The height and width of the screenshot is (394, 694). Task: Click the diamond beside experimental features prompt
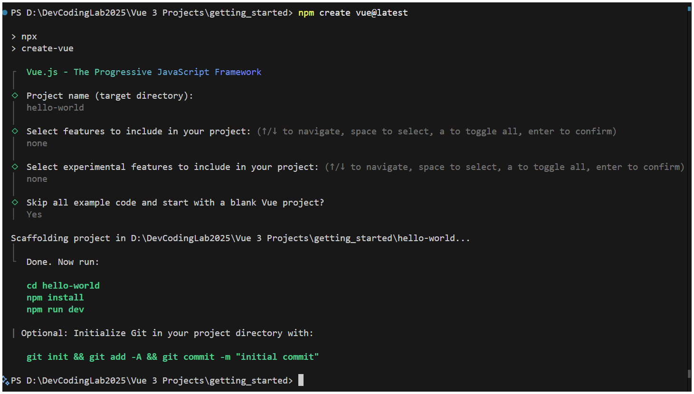pos(15,167)
